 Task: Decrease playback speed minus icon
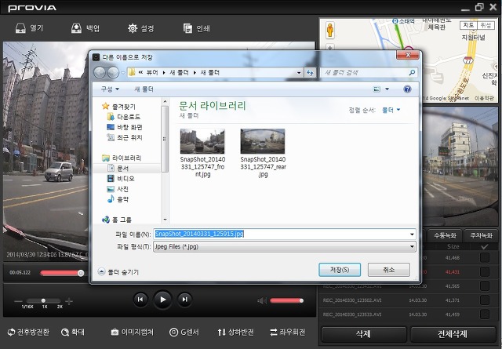pos(18,301)
